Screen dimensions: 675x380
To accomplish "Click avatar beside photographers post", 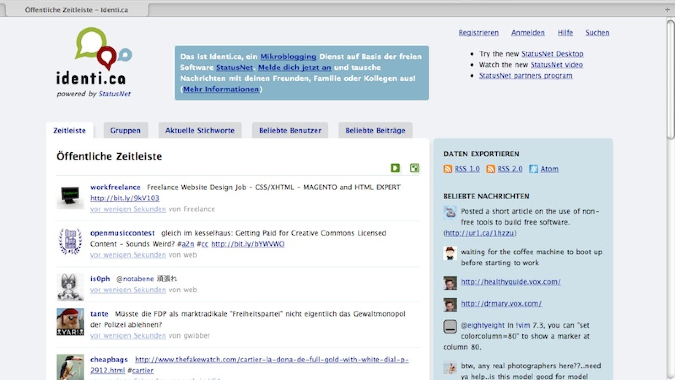I will tap(450, 367).
